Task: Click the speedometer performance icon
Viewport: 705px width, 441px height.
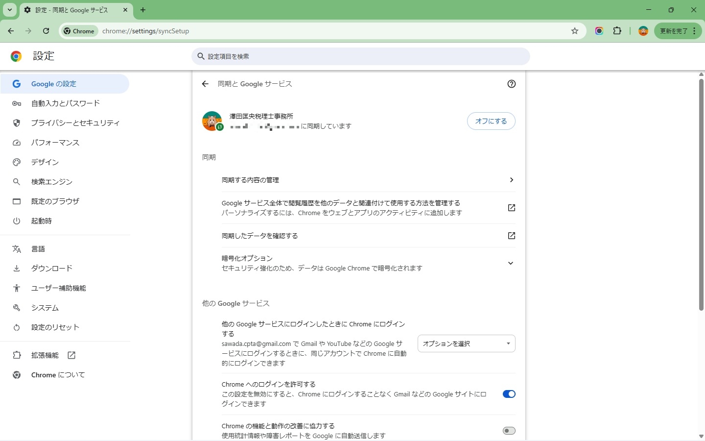Action: coord(17,143)
